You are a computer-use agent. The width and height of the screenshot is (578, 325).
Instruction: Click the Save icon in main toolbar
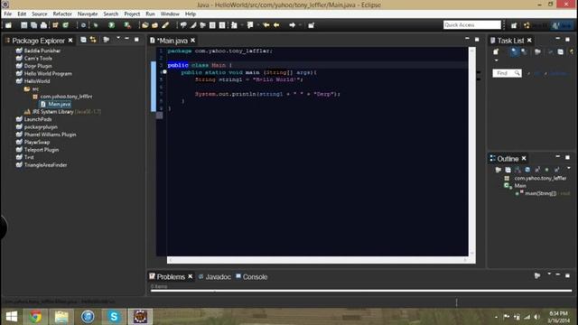pyautogui.click(x=24, y=25)
